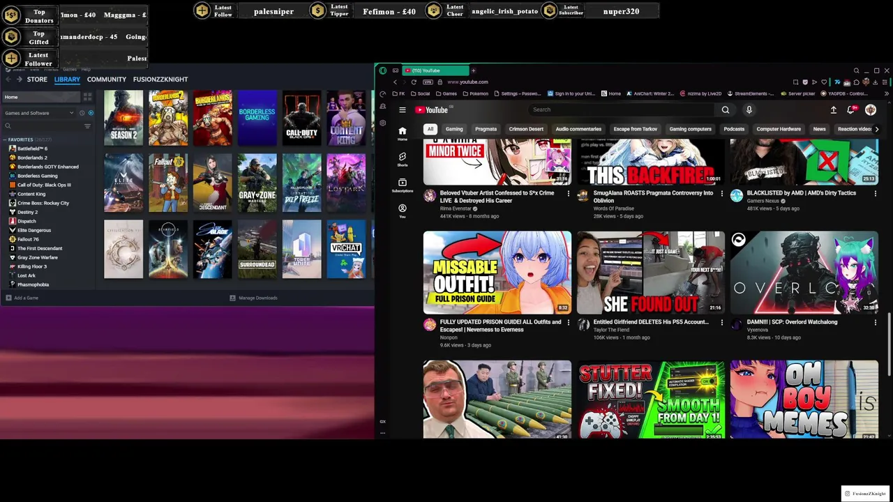Open the AniChart bookmark

pyautogui.click(x=650, y=93)
